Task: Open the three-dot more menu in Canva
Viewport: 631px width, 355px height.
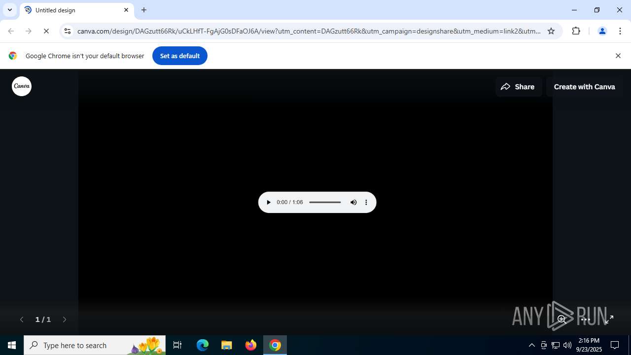Action: point(586,319)
